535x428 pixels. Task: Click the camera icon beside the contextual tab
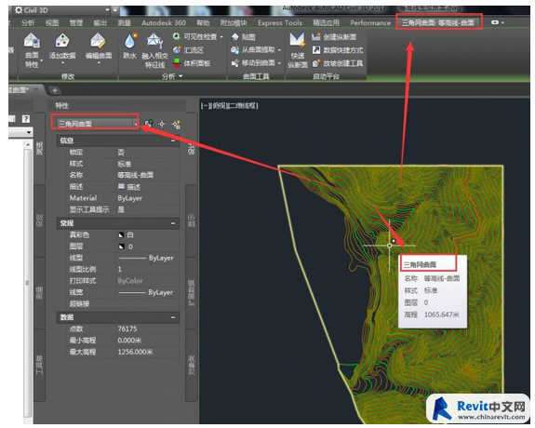494,22
